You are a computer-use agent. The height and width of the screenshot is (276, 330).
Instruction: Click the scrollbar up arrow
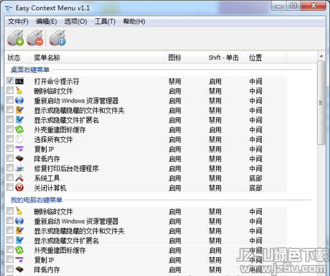click(321, 56)
